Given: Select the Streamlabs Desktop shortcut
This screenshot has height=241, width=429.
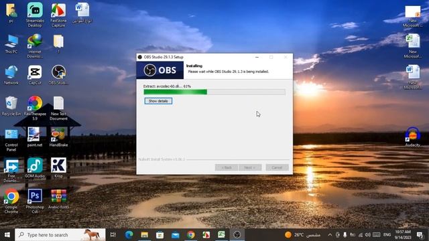Looking at the screenshot, I should click(35, 15).
